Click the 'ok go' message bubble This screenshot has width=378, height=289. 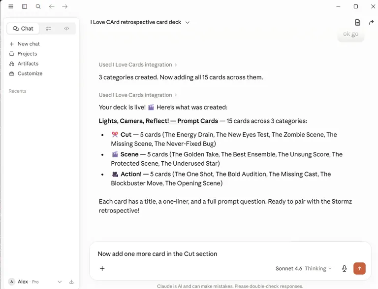click(350, 34)
